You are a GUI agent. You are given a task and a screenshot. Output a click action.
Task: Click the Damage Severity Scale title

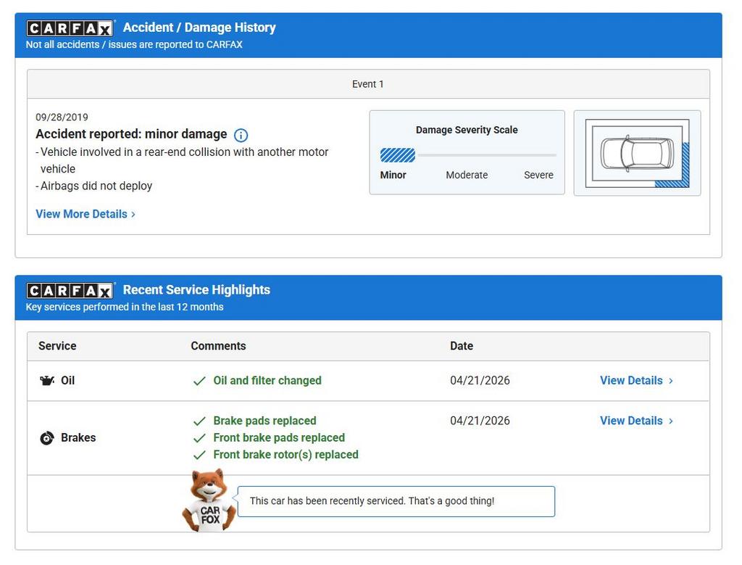point(467,130)
